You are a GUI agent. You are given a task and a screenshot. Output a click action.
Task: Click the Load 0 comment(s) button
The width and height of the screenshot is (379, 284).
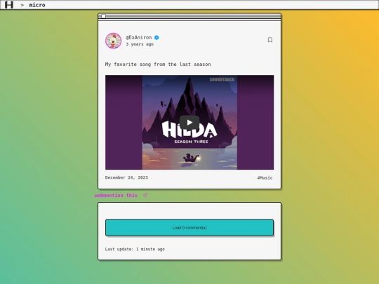pyautogui.click(x=189, y=228)
